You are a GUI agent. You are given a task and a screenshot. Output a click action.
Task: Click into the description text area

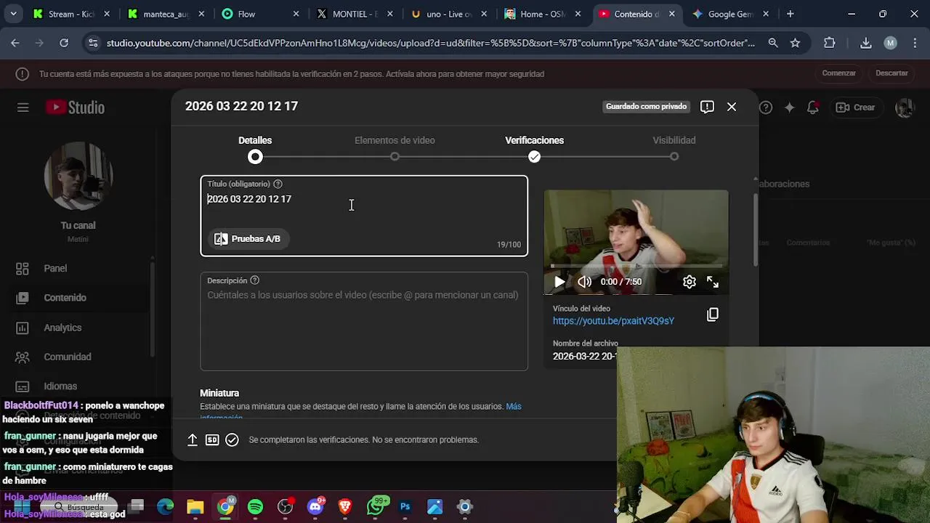[x=363, y=321]
